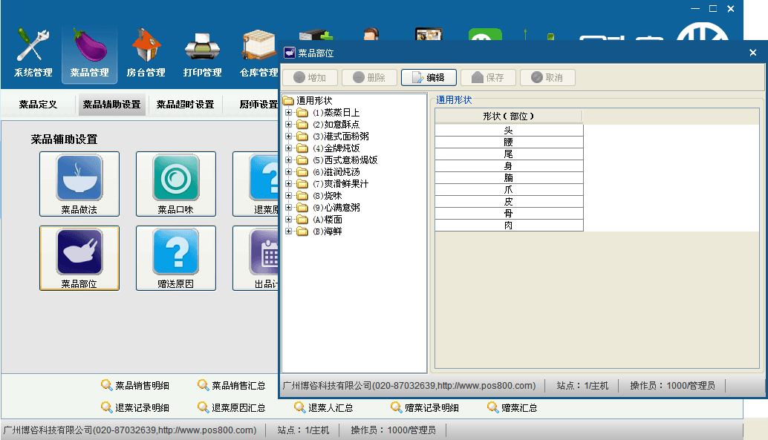Open the 菜品口味 plate icon
The image size is (768, 440).
[176, 183]
